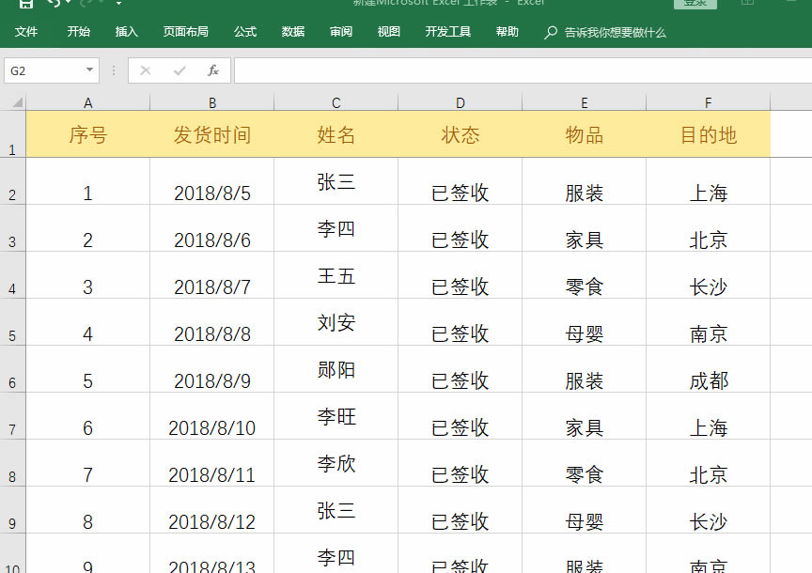The height and width of the screenshot is (573, 812).
Task: Switch to the 插入 ribbon tab
Action: (127, 32)
